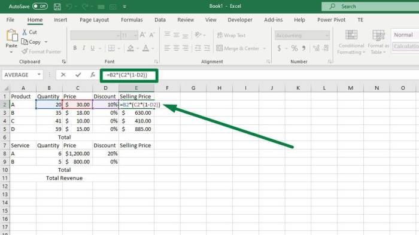Expand the Copy dropdown arrow

tap(46, 42)
